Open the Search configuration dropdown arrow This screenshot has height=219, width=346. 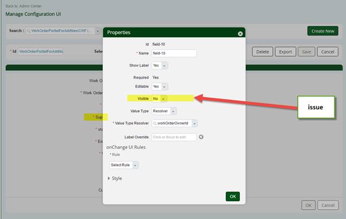[x=98, y=31]
